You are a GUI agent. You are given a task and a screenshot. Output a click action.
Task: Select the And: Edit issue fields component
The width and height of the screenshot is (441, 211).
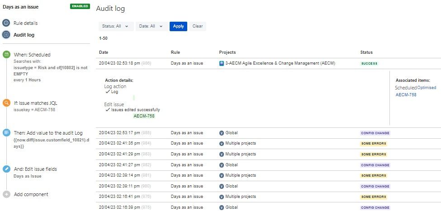coord(35,169)
